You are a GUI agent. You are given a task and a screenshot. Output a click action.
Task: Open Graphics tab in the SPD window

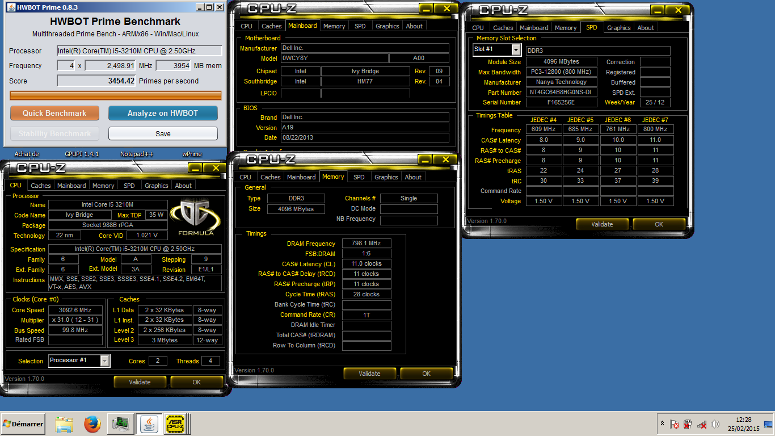tap(619, 28)
